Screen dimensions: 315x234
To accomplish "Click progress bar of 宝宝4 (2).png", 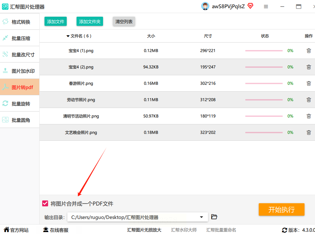I will click(264, 67).
